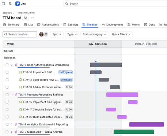The width and height of the screenshot is (167, 136).
Task: Open the Spaces breadcrumb link
Action: [x=7, y=13]
